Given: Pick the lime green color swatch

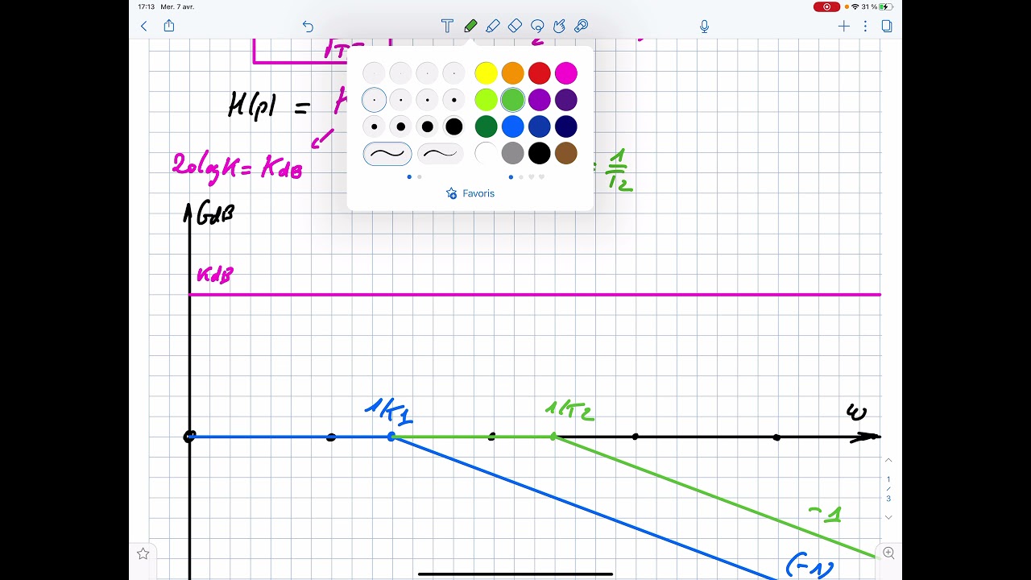Looking at the screenshot, I should [x=486, y=100].
